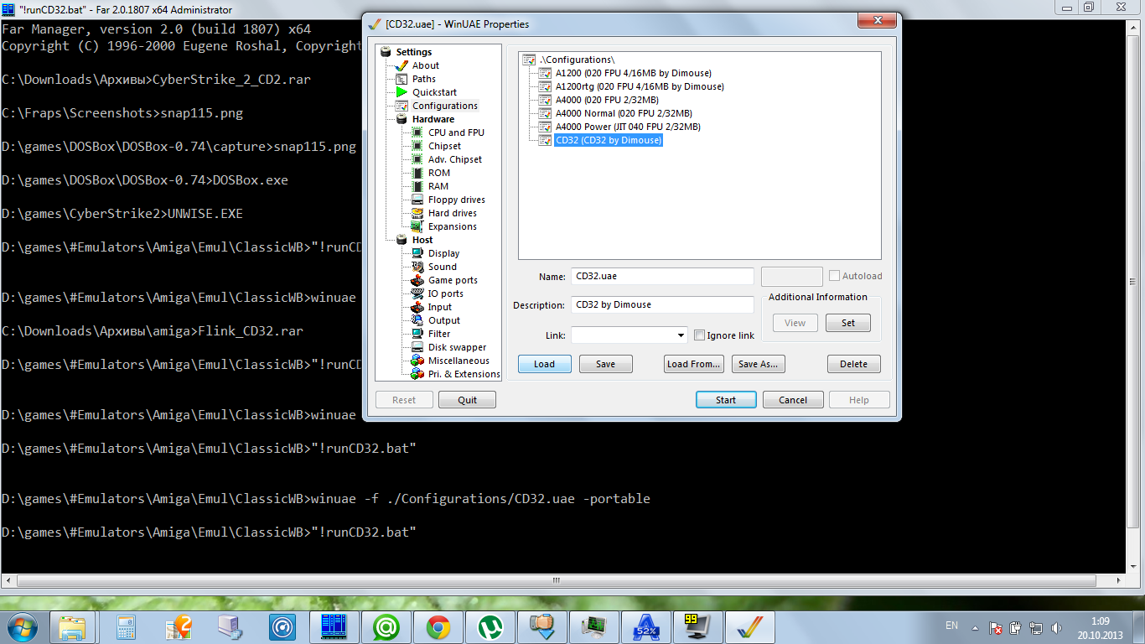Open Calculator from the taskbar
This screenshot has height=644, width=1145.
(126, 627)
